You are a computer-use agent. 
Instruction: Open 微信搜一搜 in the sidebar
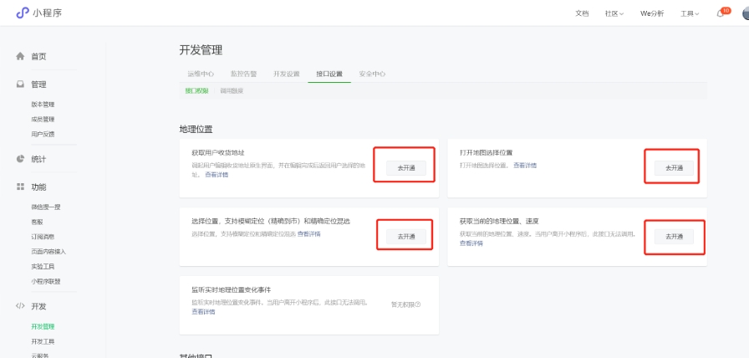click(46, 207)
